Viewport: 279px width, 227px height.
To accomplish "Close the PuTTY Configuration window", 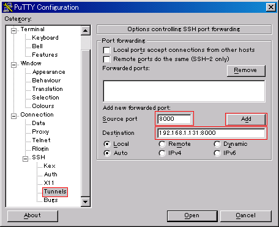I will [x=271, y=7].
